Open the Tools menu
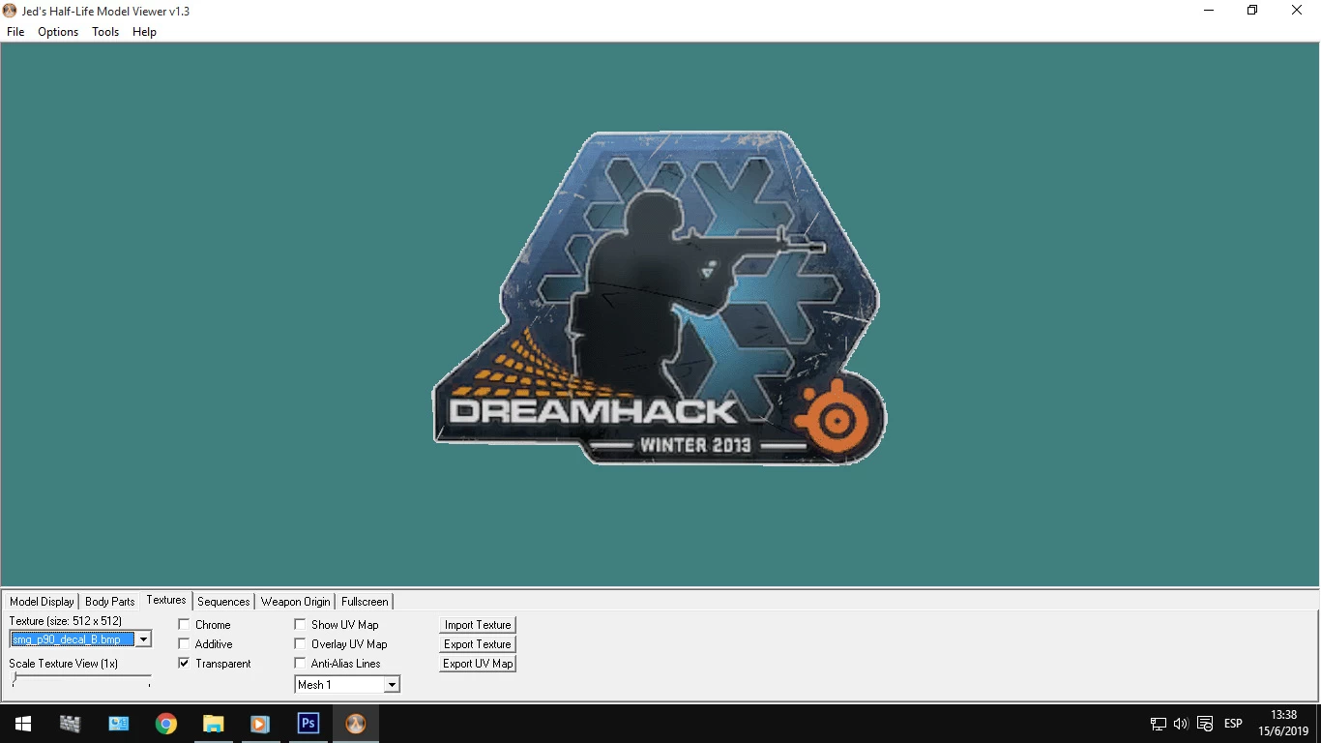 tap(105, 32)
